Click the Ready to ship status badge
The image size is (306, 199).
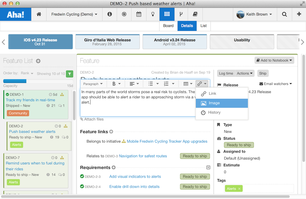point(239,145)
